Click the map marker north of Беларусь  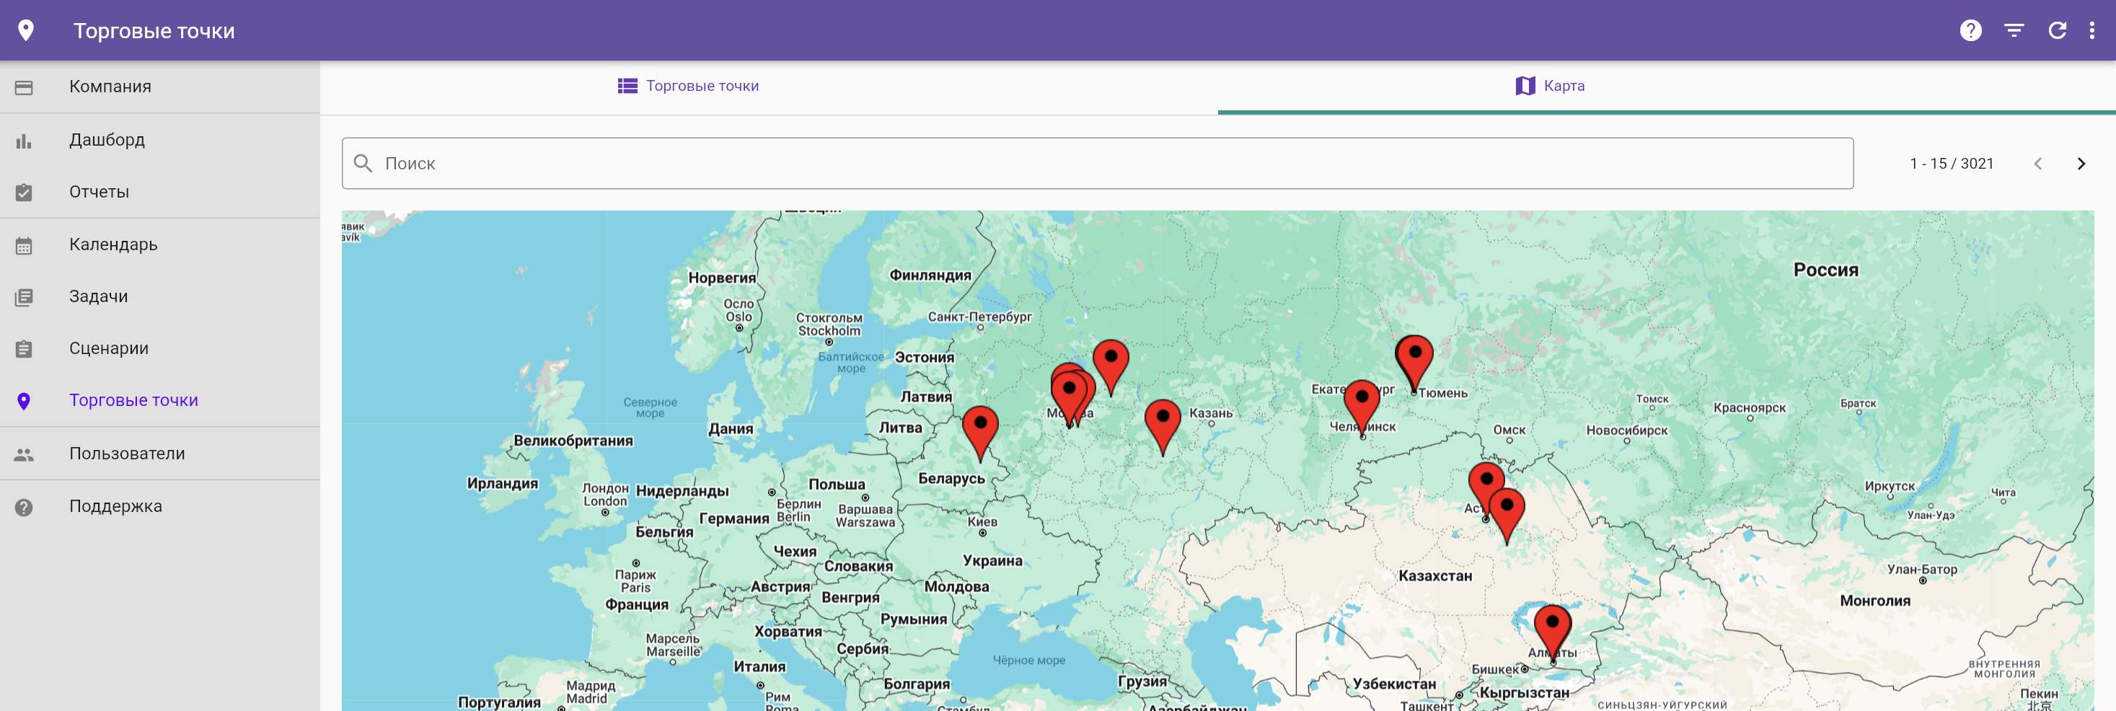(980, 429)
